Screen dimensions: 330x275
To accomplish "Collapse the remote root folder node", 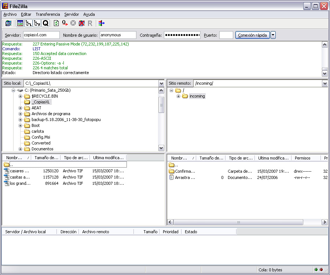I will [172, 90].
